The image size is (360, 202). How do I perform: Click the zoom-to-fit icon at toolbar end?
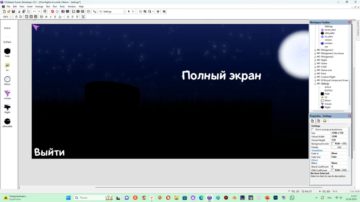click(83, 17)
